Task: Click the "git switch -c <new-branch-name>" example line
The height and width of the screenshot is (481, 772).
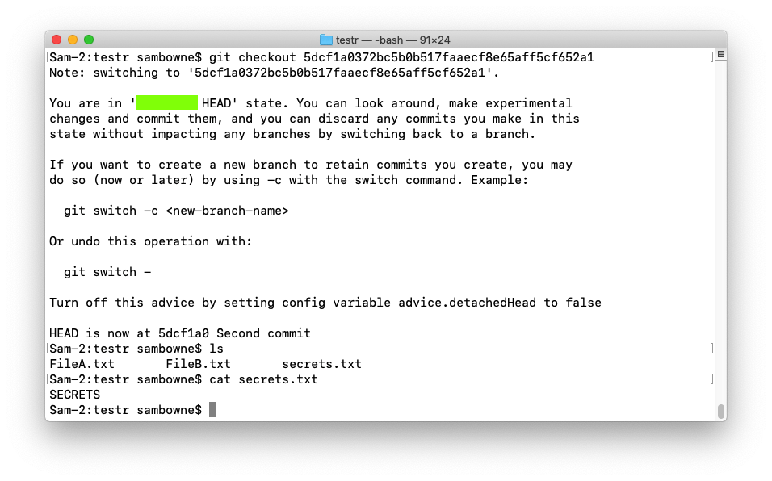Action: tap(176, 211)
